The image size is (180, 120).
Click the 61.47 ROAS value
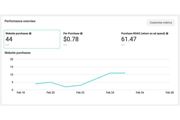129,39
